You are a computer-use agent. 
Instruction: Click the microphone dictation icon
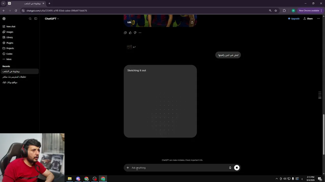coord(230,168)
